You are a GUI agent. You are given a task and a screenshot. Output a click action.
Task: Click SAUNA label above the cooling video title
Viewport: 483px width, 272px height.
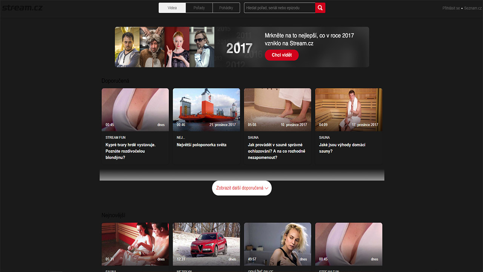253,138
